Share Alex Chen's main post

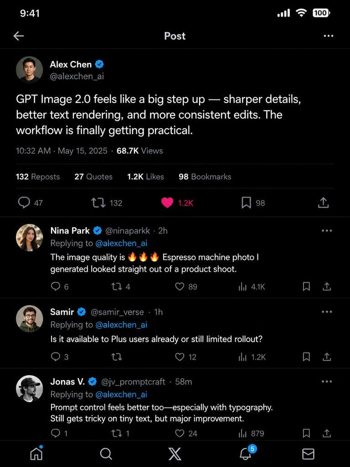(x=323, y=202)
